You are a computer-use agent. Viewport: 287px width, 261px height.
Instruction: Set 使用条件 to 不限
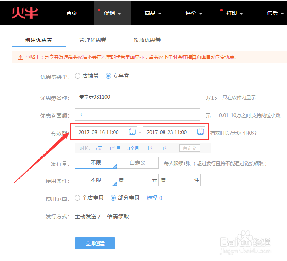[x=96, y=180]
